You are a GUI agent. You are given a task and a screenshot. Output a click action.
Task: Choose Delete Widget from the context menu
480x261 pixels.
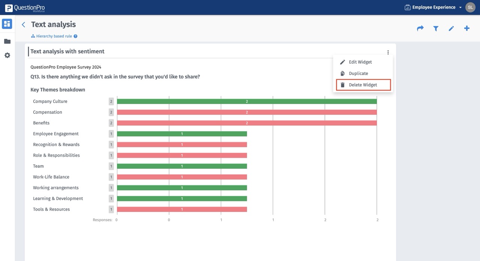click(363, 85)
